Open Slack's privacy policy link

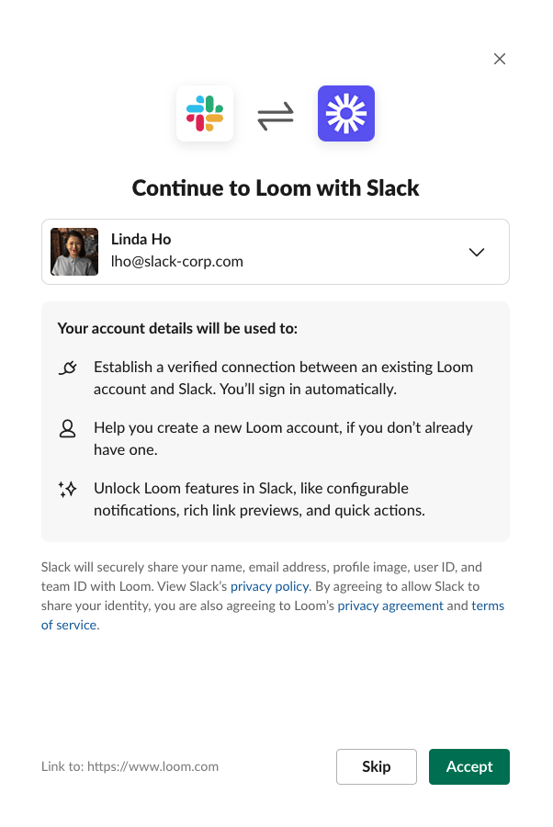[270, 586]
